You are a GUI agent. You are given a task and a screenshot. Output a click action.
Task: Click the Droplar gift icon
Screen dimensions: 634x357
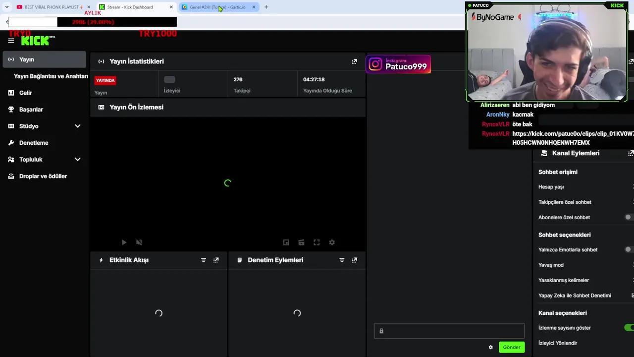pos(11,176)
